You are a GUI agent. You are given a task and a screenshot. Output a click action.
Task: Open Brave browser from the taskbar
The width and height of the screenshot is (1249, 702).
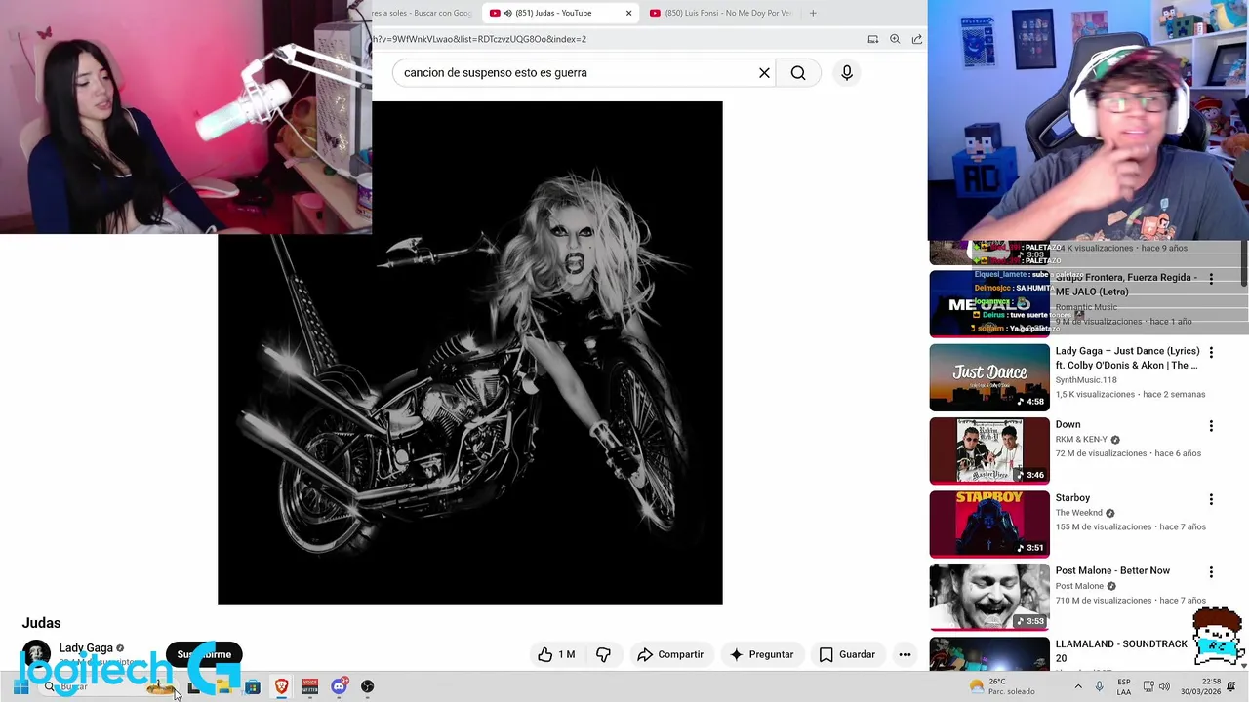pyautogui.click(x=281, y=686)
